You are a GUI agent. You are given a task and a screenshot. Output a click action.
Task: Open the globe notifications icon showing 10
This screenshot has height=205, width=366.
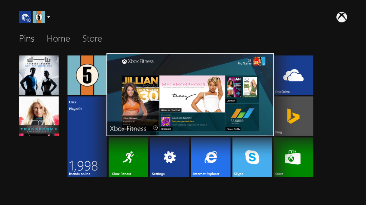(x=25, y=17)
